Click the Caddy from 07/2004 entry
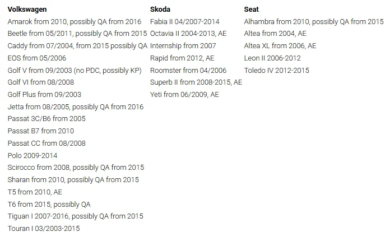Screen dimensions: 385x241 coord(77,46)
